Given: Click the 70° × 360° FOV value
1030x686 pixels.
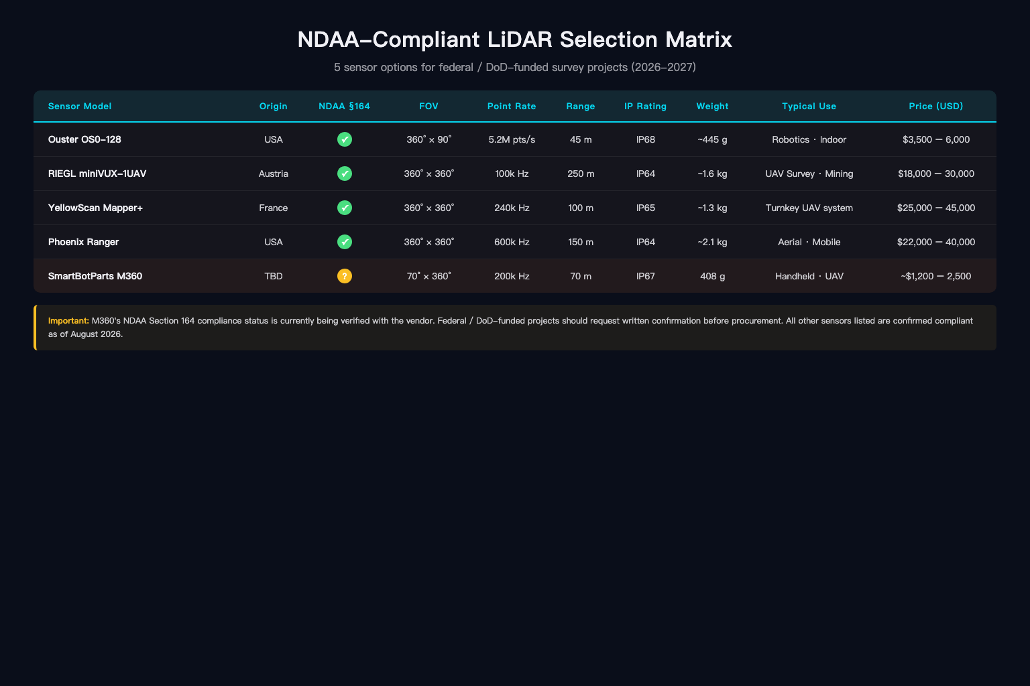Looking at the screenshot, I should [x=429, y=276].
